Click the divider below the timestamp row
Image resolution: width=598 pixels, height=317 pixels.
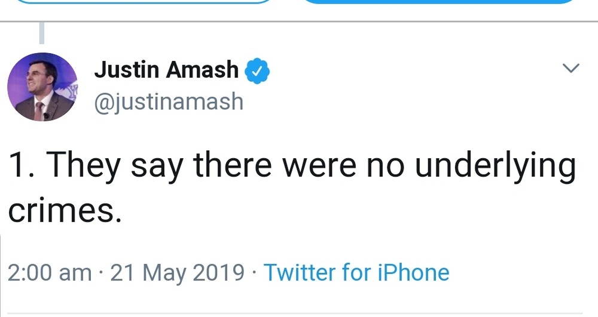pyautogui.click(x=299, y=313)
